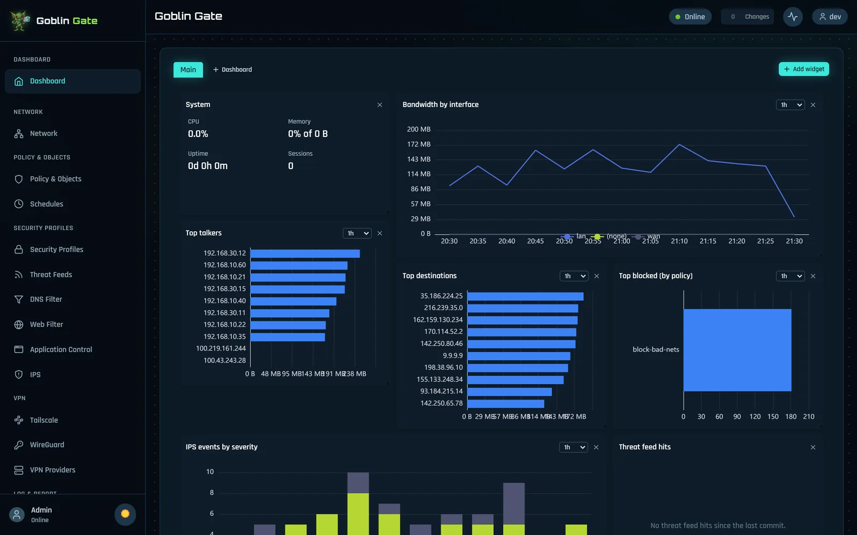Viewport: 857px width, 535px height.
Task: Open Threat Feeds page
Action: [x=73, y=274]
